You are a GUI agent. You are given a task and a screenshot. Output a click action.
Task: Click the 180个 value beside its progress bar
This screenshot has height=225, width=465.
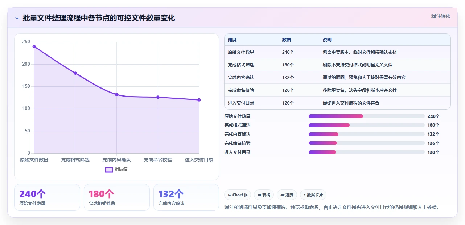(x=433, y=125)
